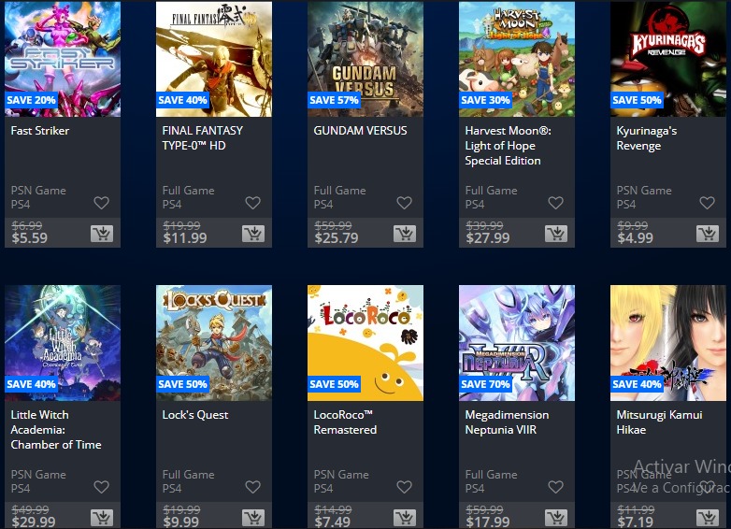The width and height of the screenshot is (731, 529).
Task: Open the FINAL FANTASY TYPE-0 HD title link
Action: coord(202,138)
